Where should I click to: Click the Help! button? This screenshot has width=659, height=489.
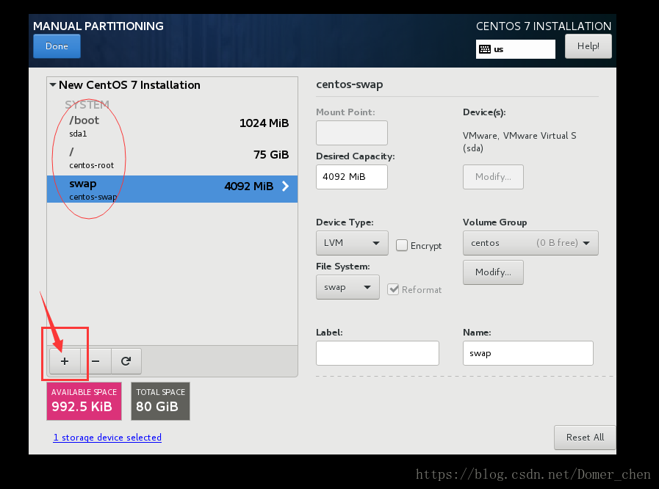[x=588, y=46]
